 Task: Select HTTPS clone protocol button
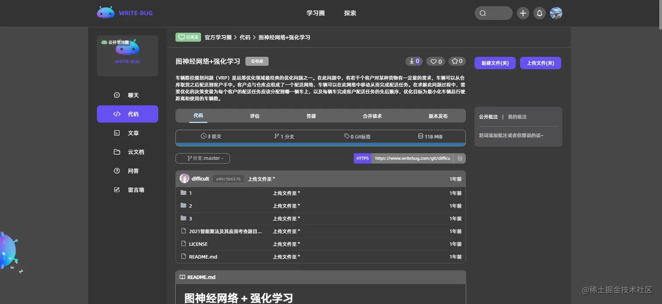pyautogui.click(x=363, y=158)
